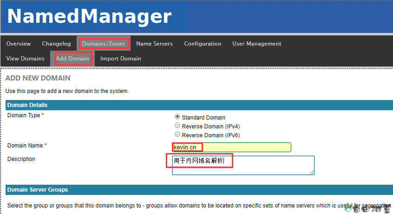Grab the Description textarea resize handle
This screenshot has height=214, width=393.
point(312,172)
